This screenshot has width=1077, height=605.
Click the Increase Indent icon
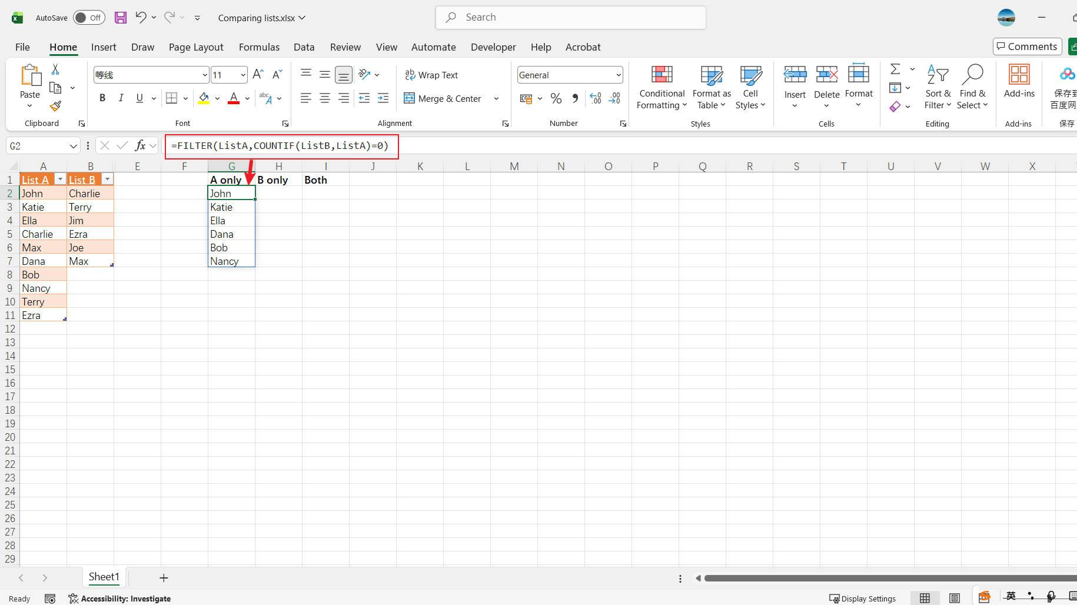pyautogui.click(x=383, y=98)
